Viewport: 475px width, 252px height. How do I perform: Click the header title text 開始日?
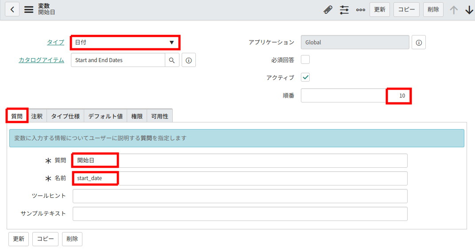coord(47,12)
